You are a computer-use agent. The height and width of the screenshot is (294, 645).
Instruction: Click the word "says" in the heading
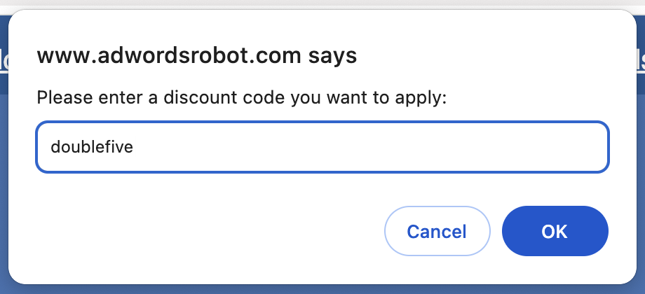333,55
